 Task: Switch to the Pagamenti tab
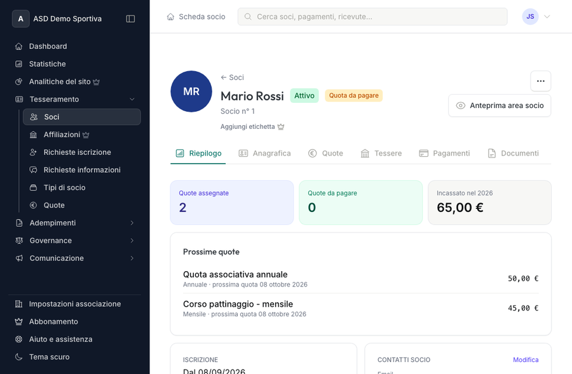pos(444,154)
